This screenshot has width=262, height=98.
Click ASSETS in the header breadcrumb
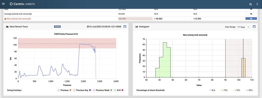pyautogui.click(x=30, y=4)
